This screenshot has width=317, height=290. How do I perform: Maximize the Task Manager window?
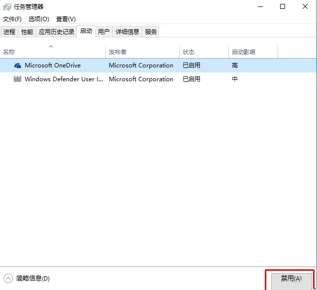point(283,7)
